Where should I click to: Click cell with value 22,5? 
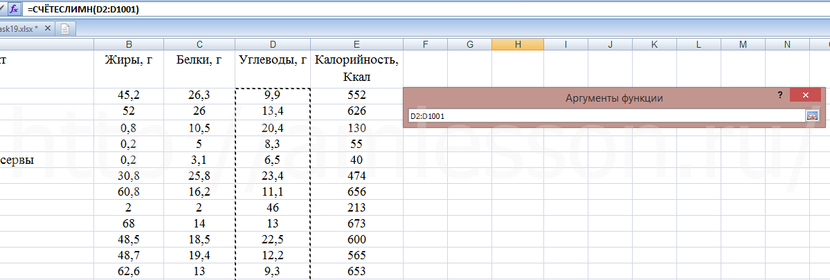[x=273, y=239]
